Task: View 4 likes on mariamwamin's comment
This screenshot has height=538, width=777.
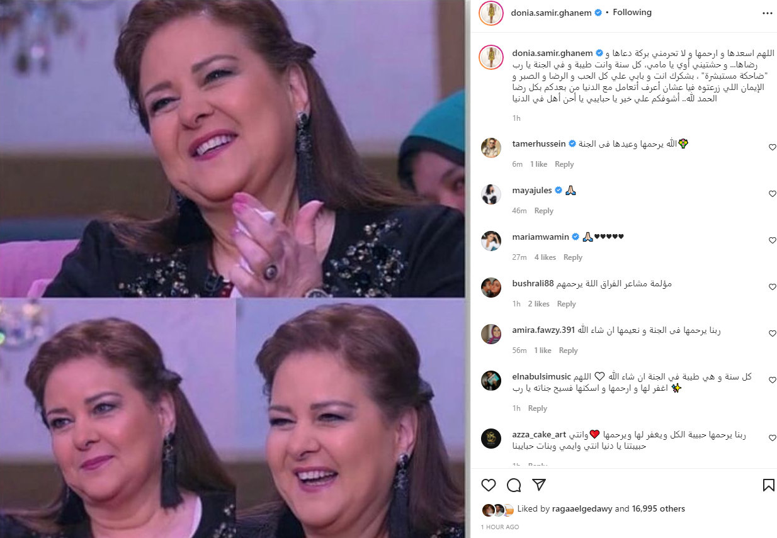Action: click(545, 257)
